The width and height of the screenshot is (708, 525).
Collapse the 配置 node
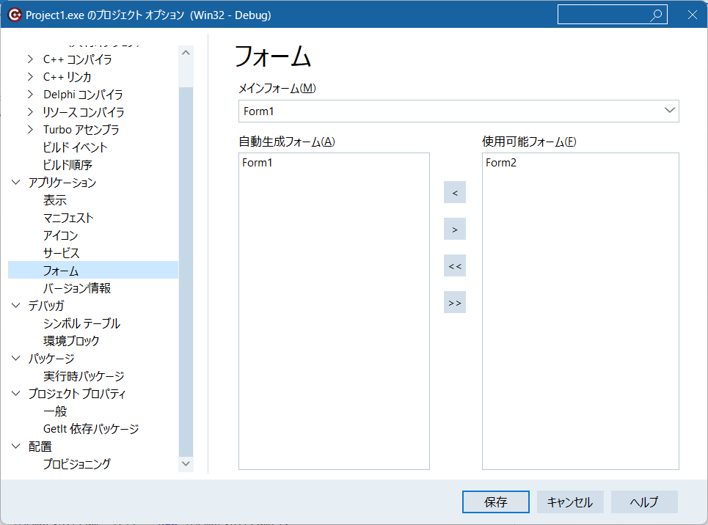16,447
